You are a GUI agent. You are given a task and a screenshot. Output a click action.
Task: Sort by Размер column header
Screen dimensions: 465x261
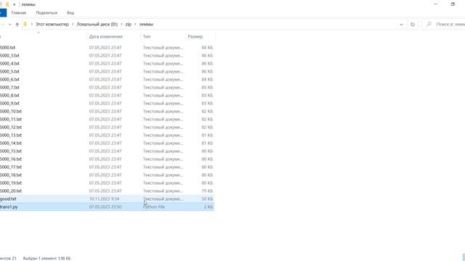(x=195, y=36)
